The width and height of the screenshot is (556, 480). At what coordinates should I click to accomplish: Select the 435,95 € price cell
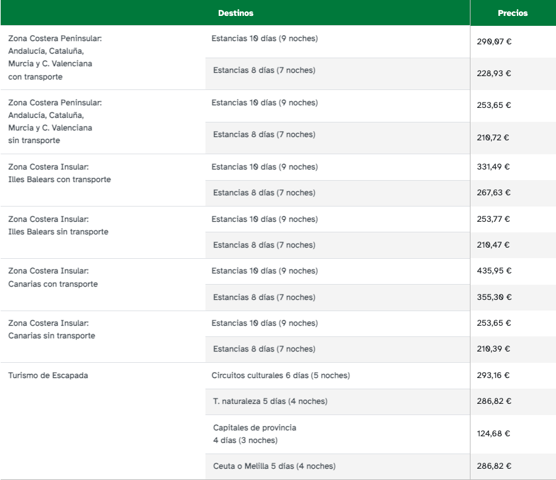(494, 271)
